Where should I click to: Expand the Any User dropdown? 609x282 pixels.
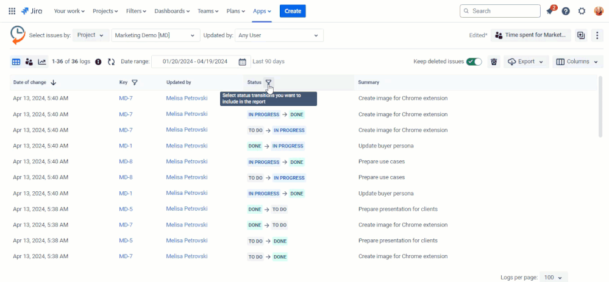coord(279,35)
